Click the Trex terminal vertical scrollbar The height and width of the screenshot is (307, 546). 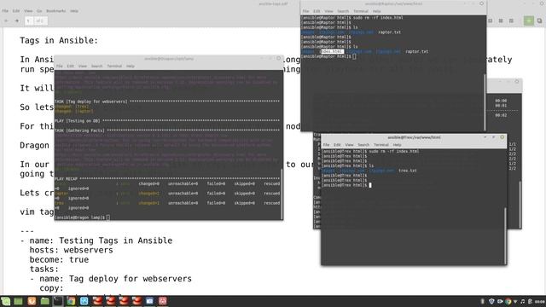coord(505,235)
